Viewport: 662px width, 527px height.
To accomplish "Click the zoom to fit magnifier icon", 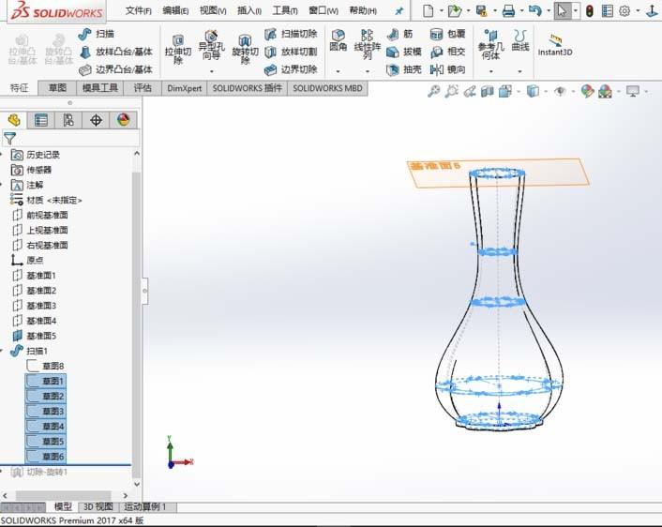I will click(x=433, y=91).
